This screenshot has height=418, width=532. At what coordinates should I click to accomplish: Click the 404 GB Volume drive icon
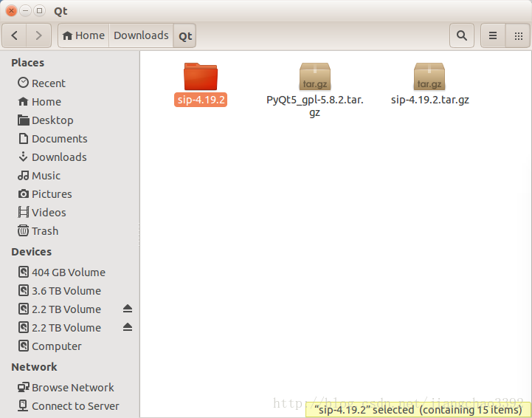click(23, 272)
